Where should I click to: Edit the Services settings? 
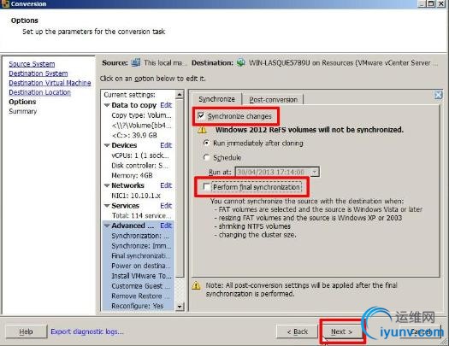166,206
